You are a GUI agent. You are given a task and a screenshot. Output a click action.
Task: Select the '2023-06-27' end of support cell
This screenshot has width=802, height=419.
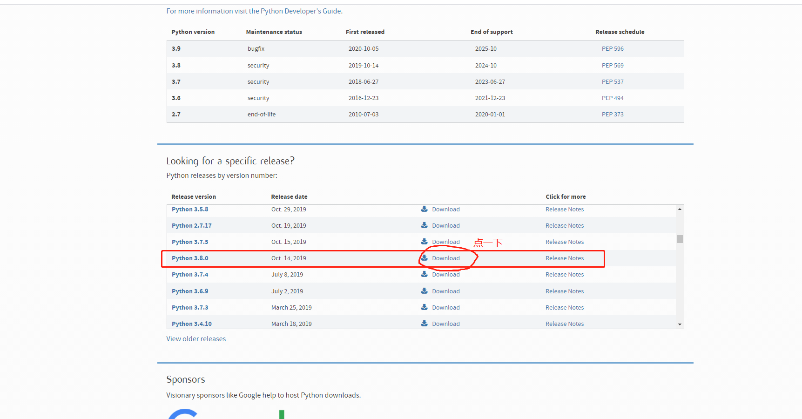[490, 81]
